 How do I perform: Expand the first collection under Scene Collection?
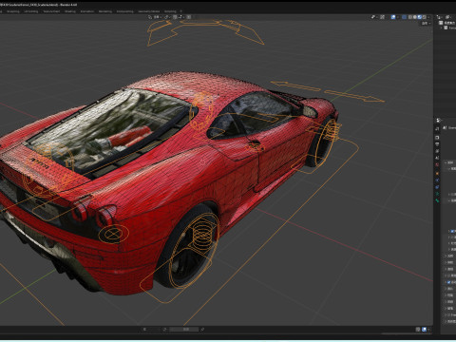(x=441, y=28)
